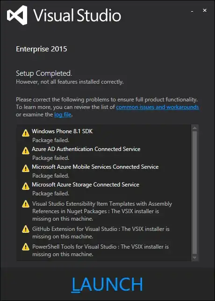Select Azure AD Authentication Connected Service entry
This screenshot has width=215, height=301.
click(x=86, y=149)
